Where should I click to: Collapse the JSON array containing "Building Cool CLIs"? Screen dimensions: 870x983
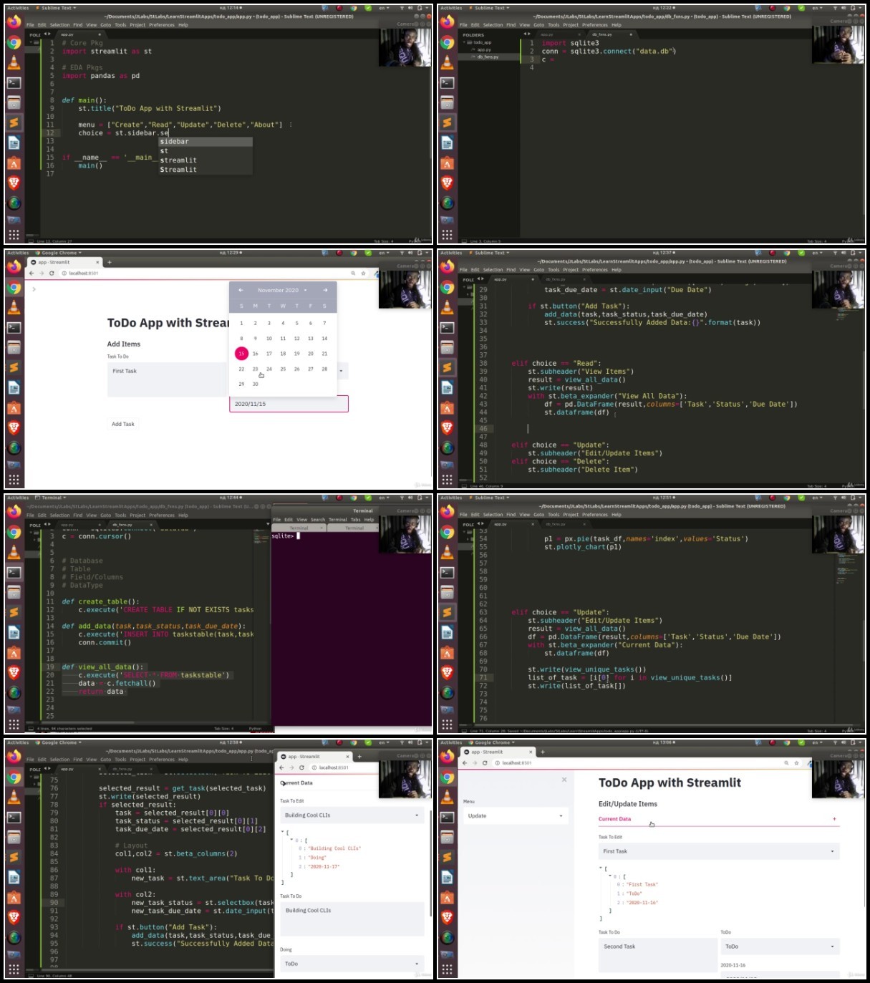click(284, 833)
